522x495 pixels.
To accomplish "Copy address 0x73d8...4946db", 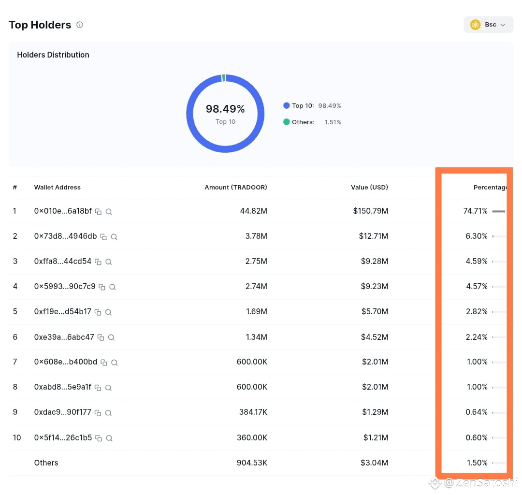I will pos(103,237).
